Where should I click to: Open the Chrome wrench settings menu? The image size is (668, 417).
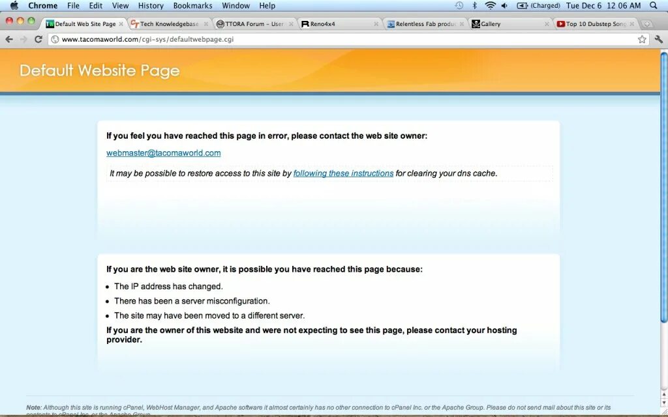[x=659, y=39]
